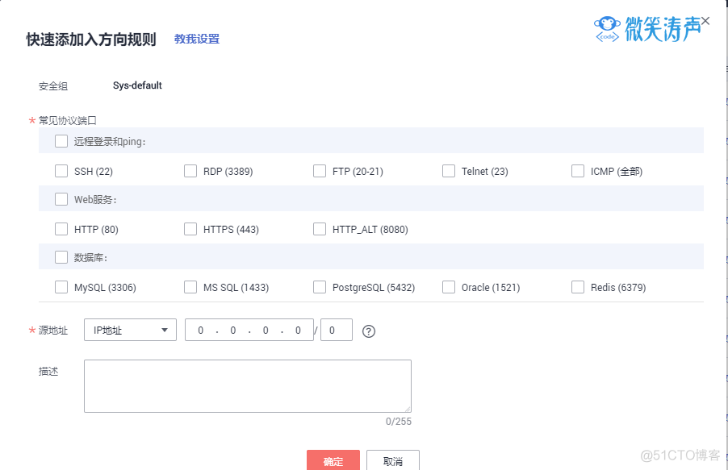This screenshot has height=470, width=728.
Task: Select the HTTPS (443) checkbox
Action: pos(190,229)
